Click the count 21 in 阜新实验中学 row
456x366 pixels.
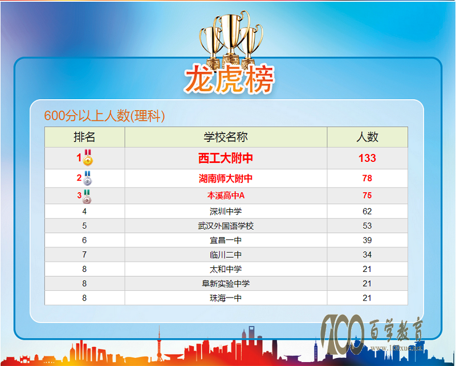367,284
